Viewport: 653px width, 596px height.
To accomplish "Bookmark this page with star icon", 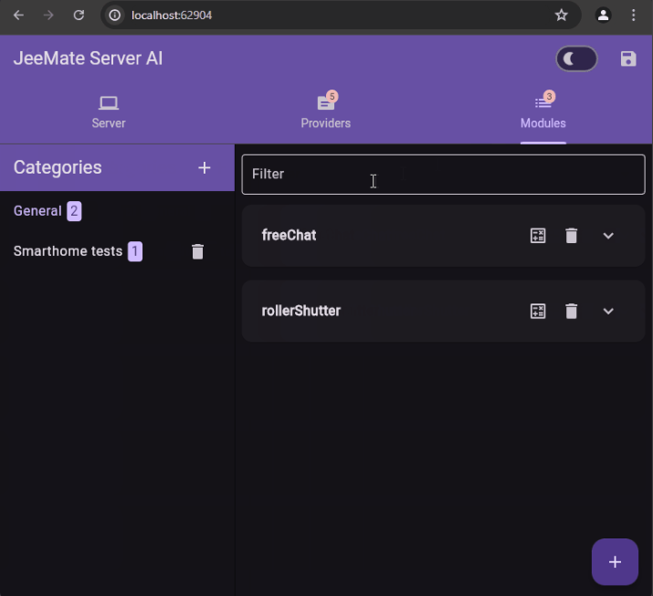I will coord(562,16).
